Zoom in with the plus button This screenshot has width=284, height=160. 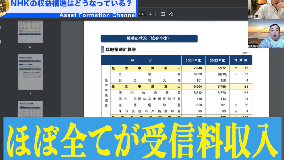pos(150,14)
